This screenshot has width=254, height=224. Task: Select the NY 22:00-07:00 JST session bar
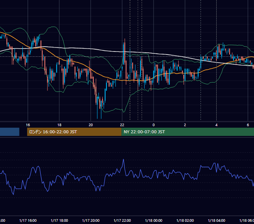tap(188, 132)
